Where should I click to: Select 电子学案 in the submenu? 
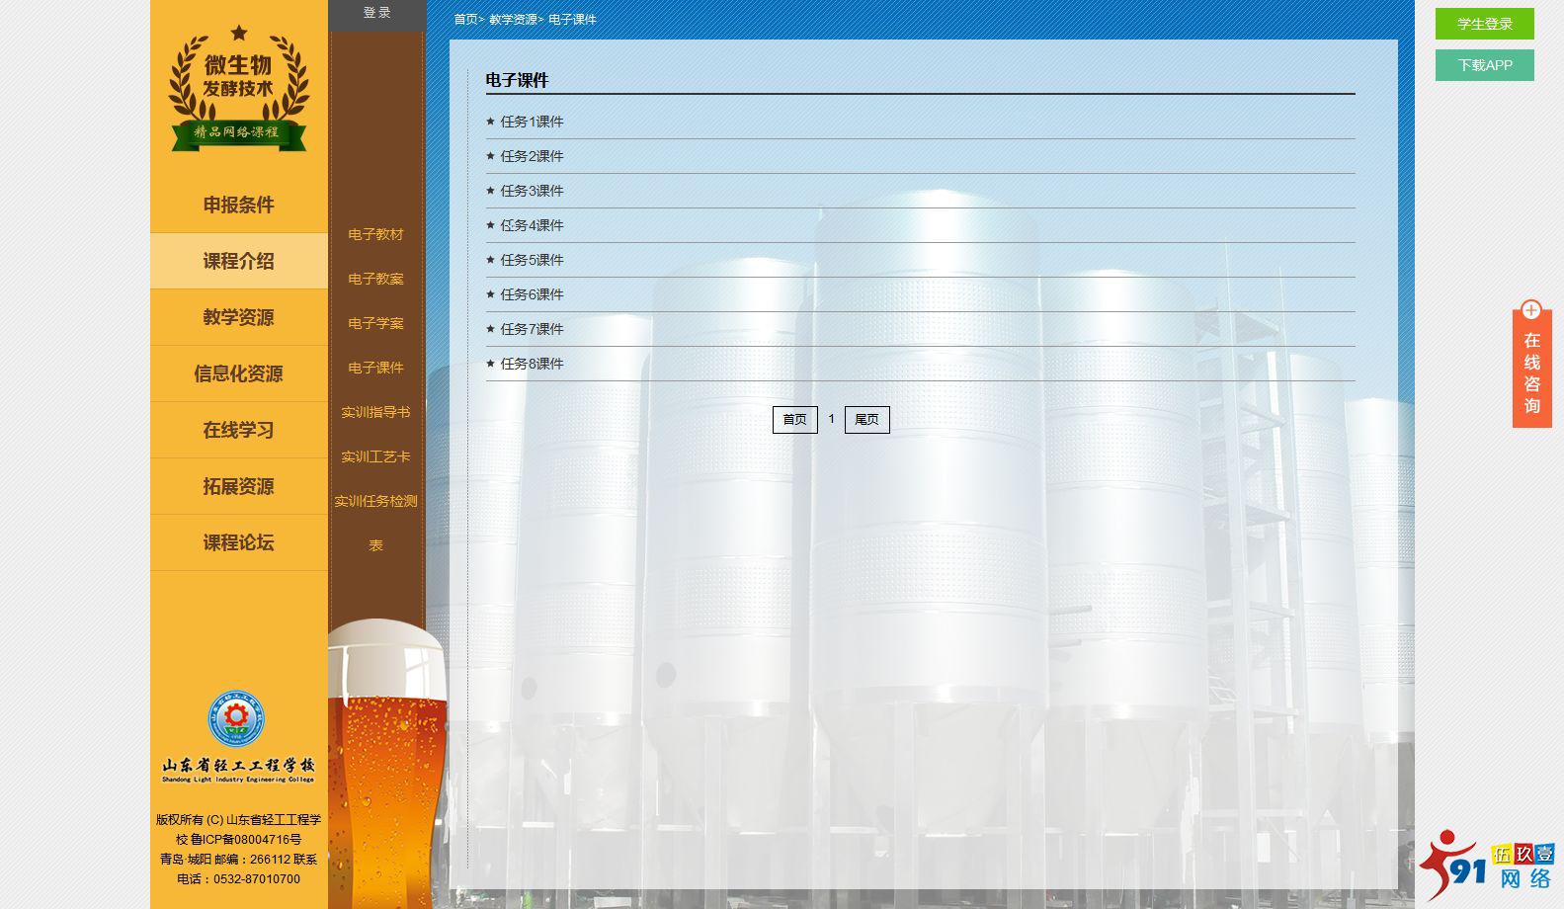[375, 323]
